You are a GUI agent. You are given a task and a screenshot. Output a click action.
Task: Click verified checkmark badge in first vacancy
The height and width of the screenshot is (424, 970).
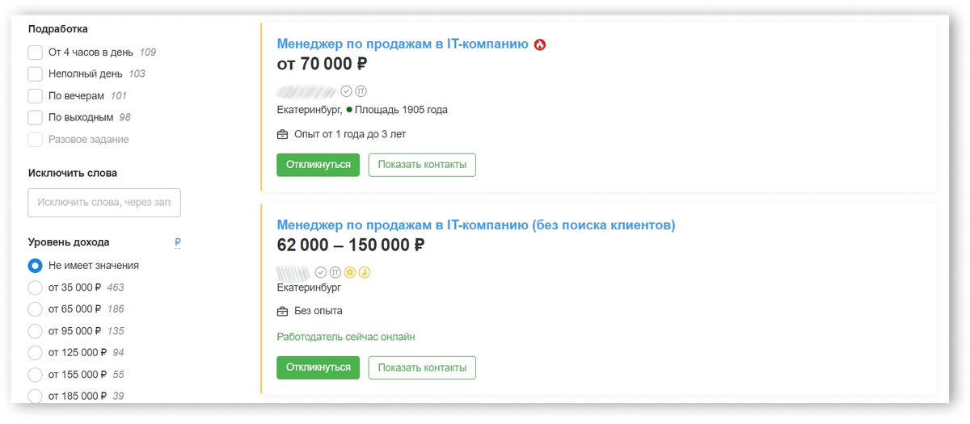point(346,91)
